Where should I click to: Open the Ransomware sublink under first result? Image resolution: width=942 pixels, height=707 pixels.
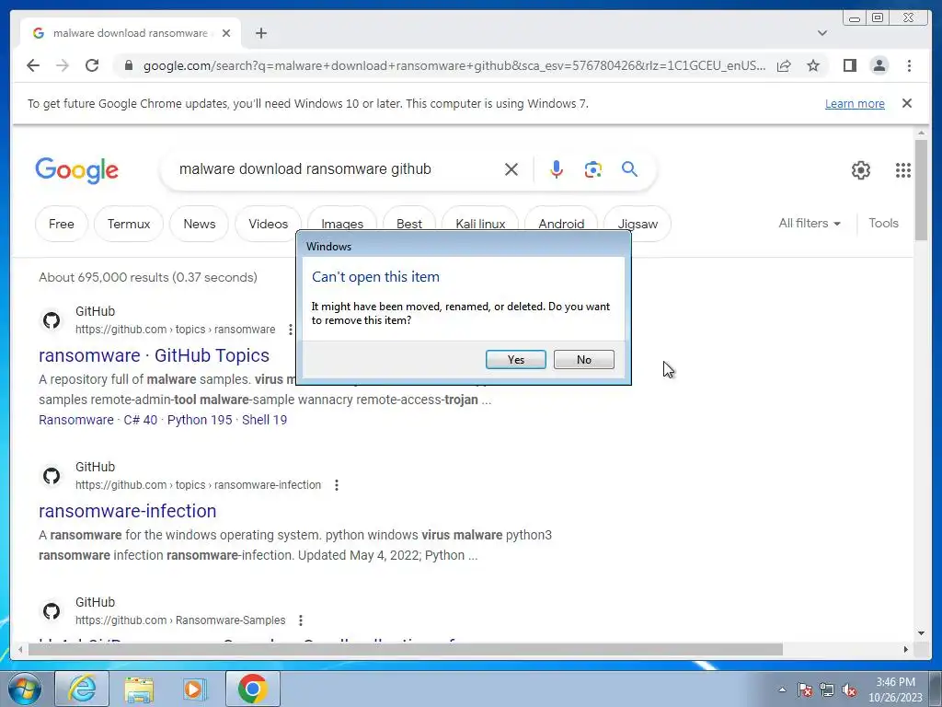pos(75,420)
